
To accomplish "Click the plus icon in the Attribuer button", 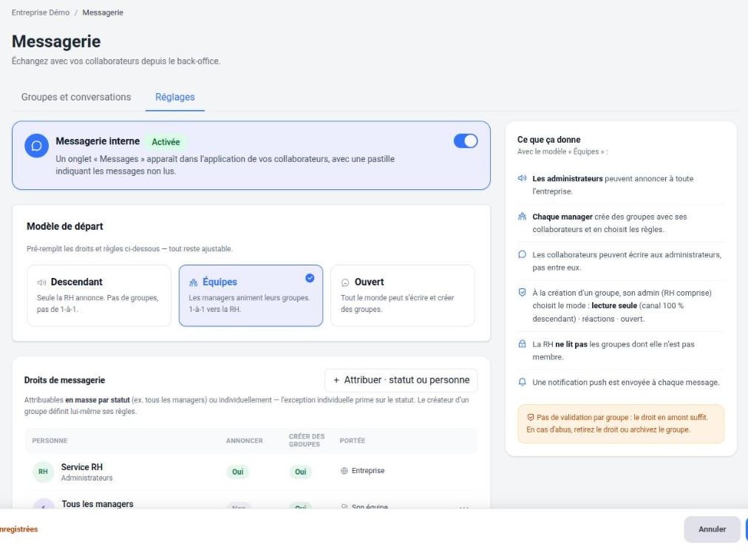I will (x=336, y=380).
